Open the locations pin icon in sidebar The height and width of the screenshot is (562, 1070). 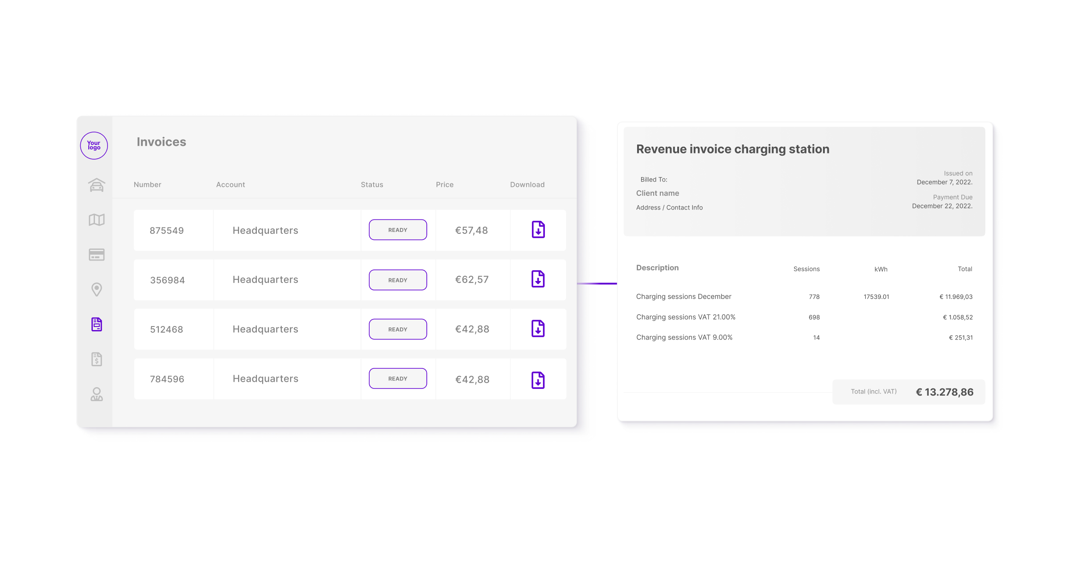click(x=96, y=289)
